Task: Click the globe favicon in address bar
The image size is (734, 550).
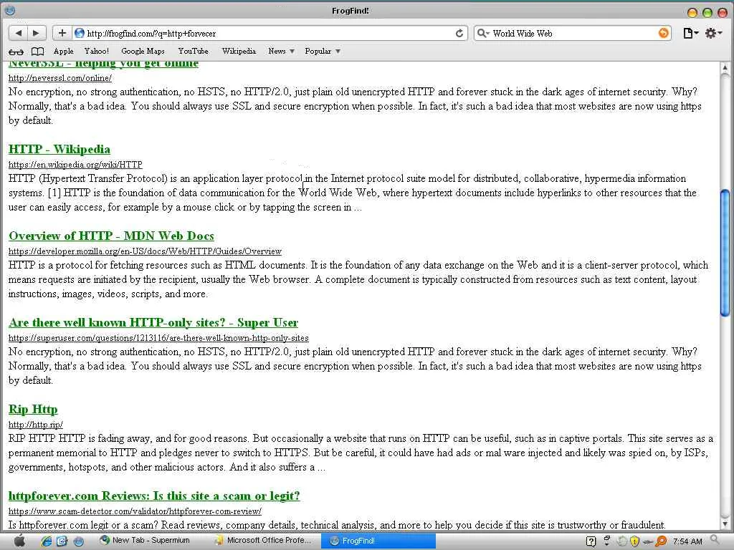Action: click(80, 33)
